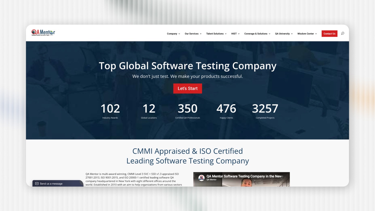Open the video title QA Mentor Software Testing Company
Viewport: 375px width, 211px height.
point(245,176)
